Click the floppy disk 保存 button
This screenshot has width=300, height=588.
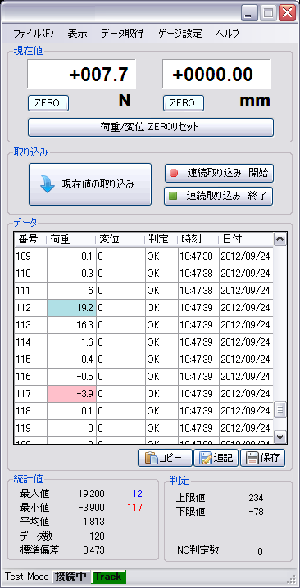(262, 458)
